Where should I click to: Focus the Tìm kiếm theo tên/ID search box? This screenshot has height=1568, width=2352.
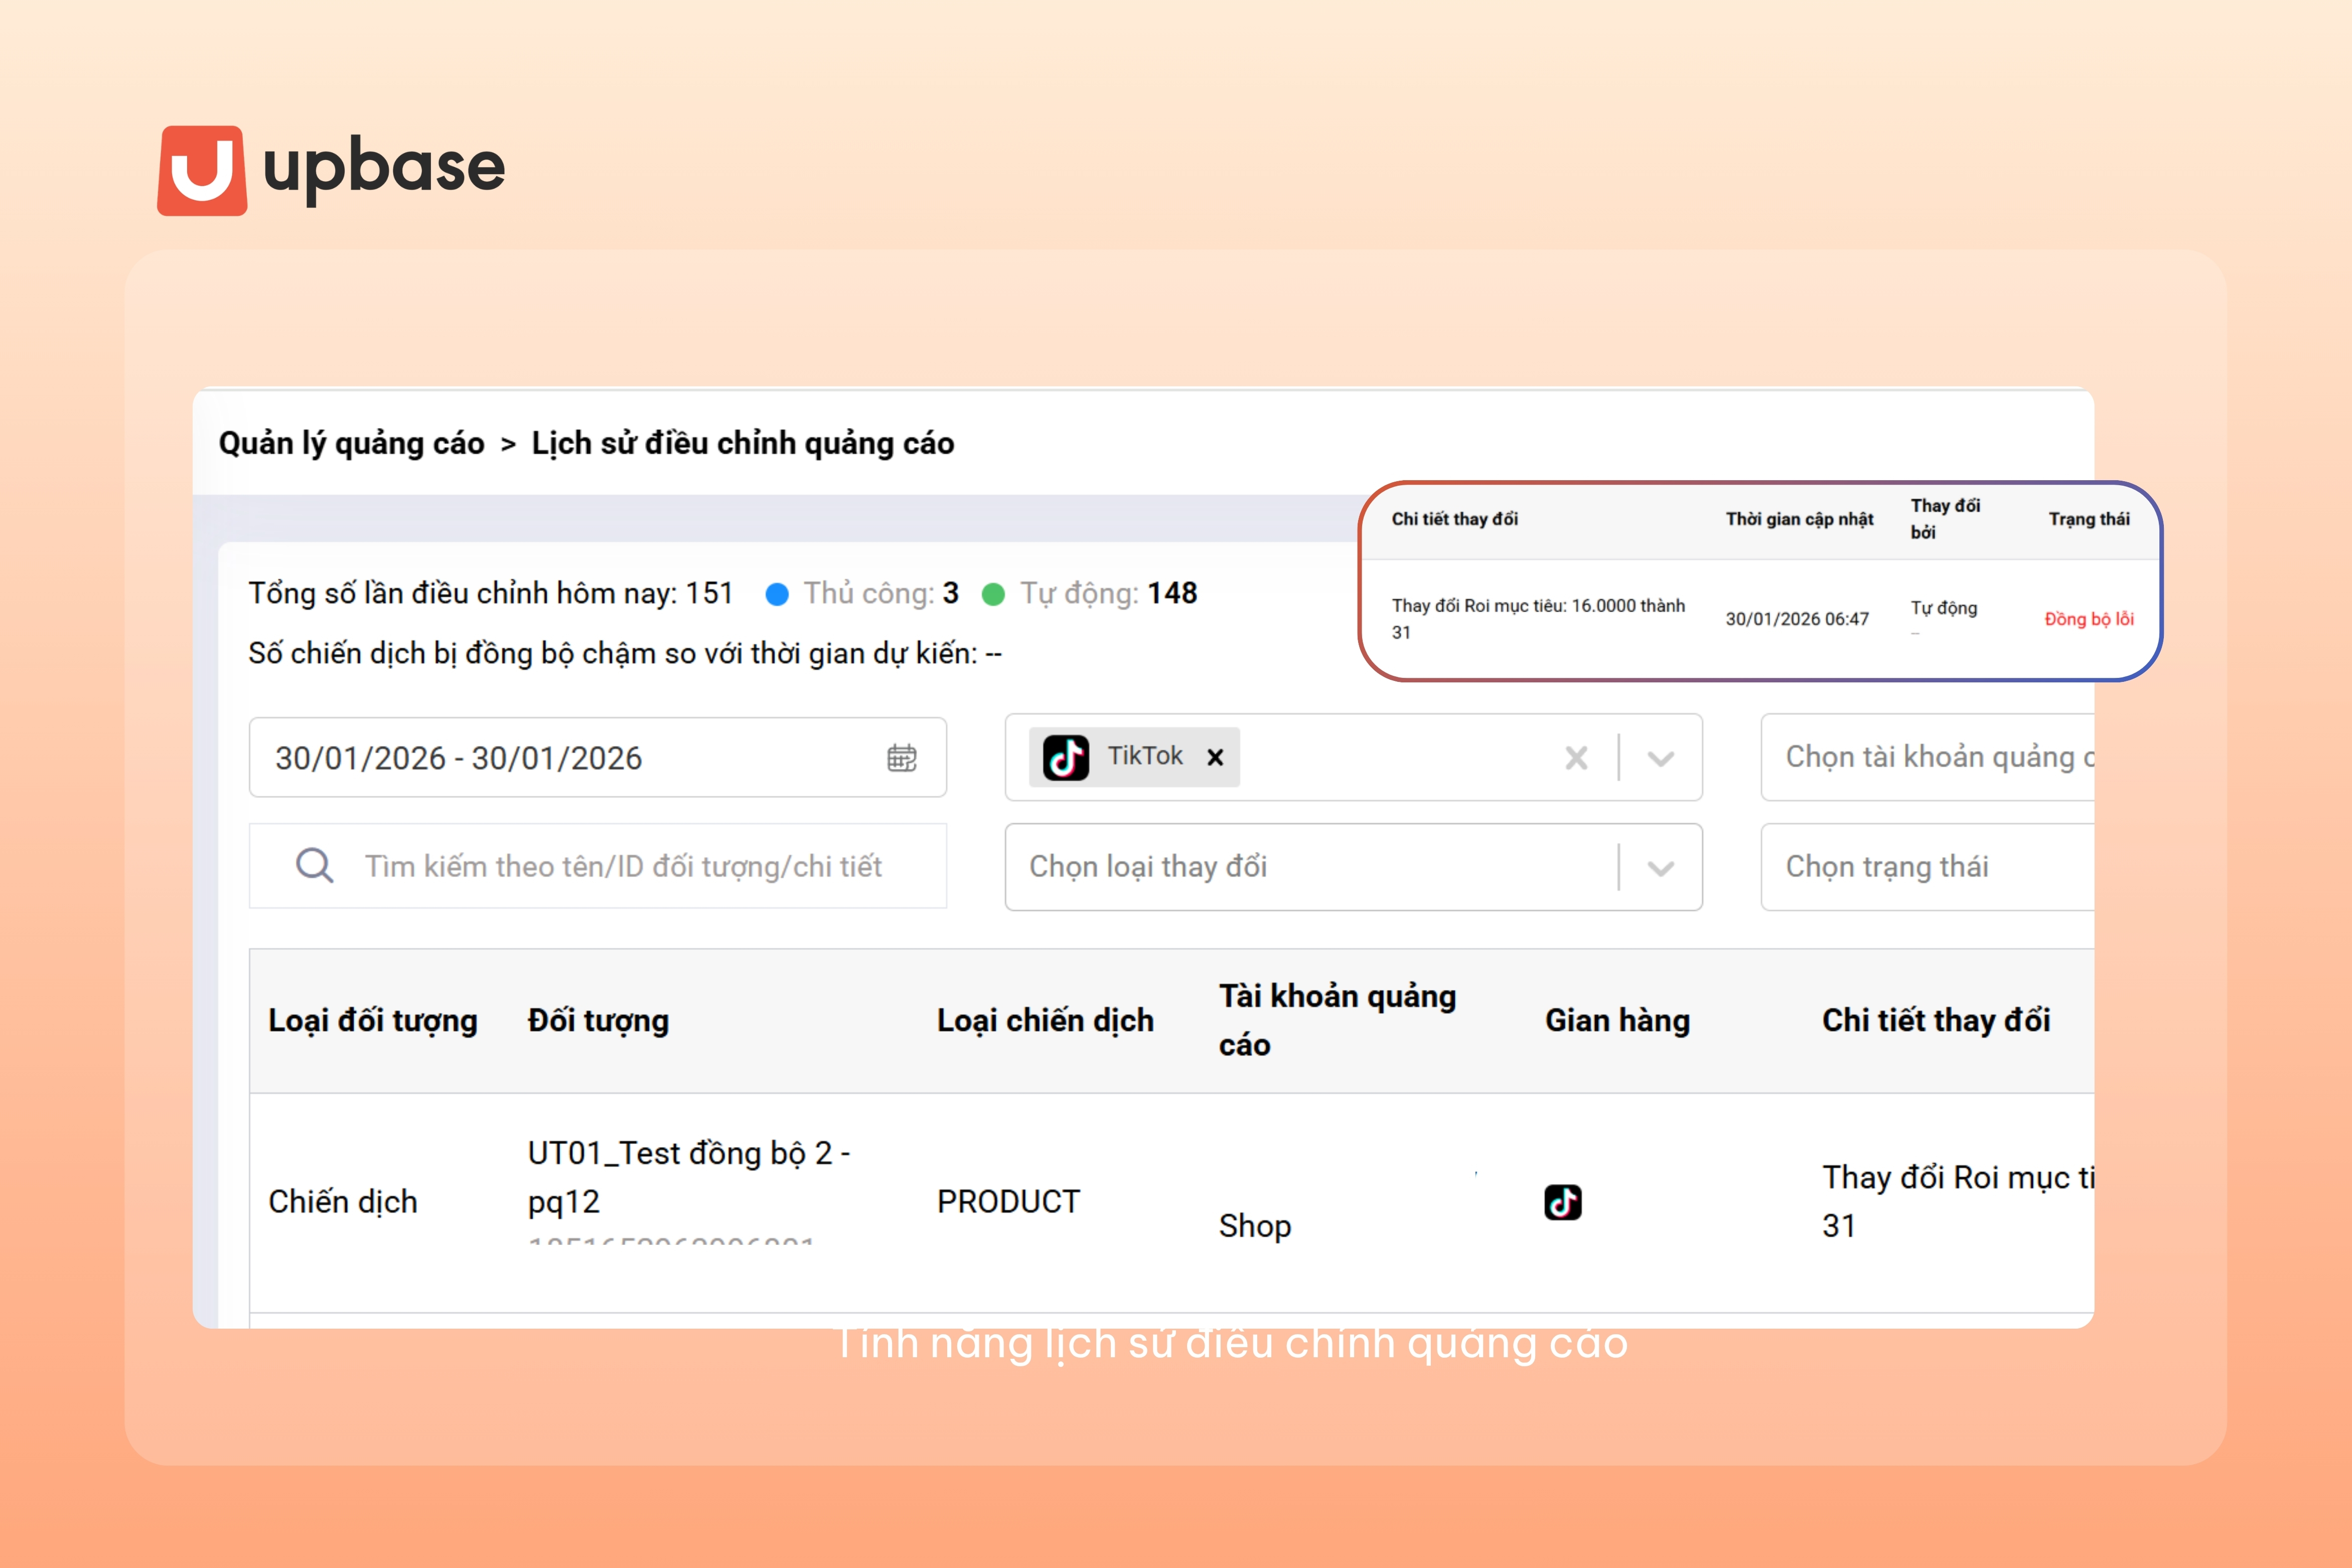623,866
